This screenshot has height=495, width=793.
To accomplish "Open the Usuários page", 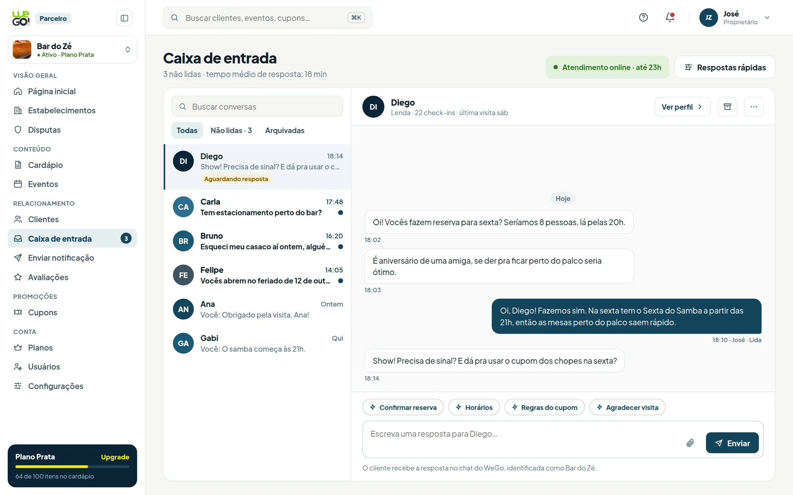I will (72, 367).
